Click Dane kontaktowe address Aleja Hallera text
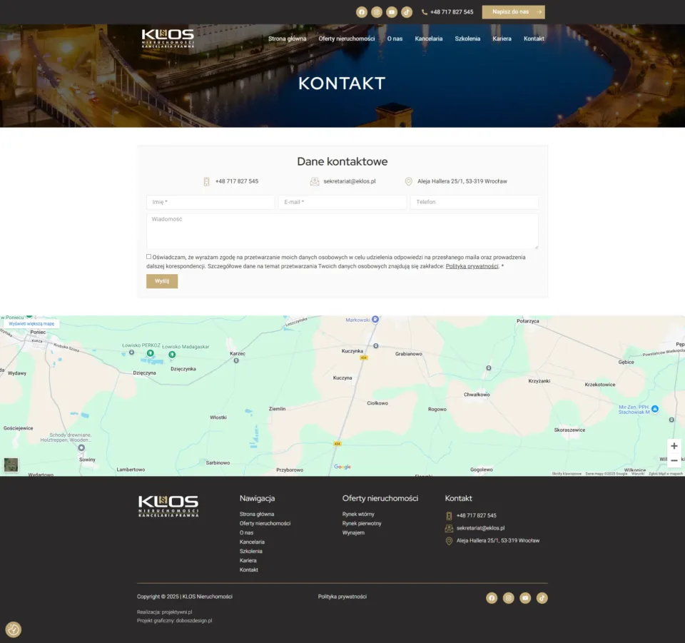Image resolution: width=685 pixels, height=643 pixels. click(462, 181)
